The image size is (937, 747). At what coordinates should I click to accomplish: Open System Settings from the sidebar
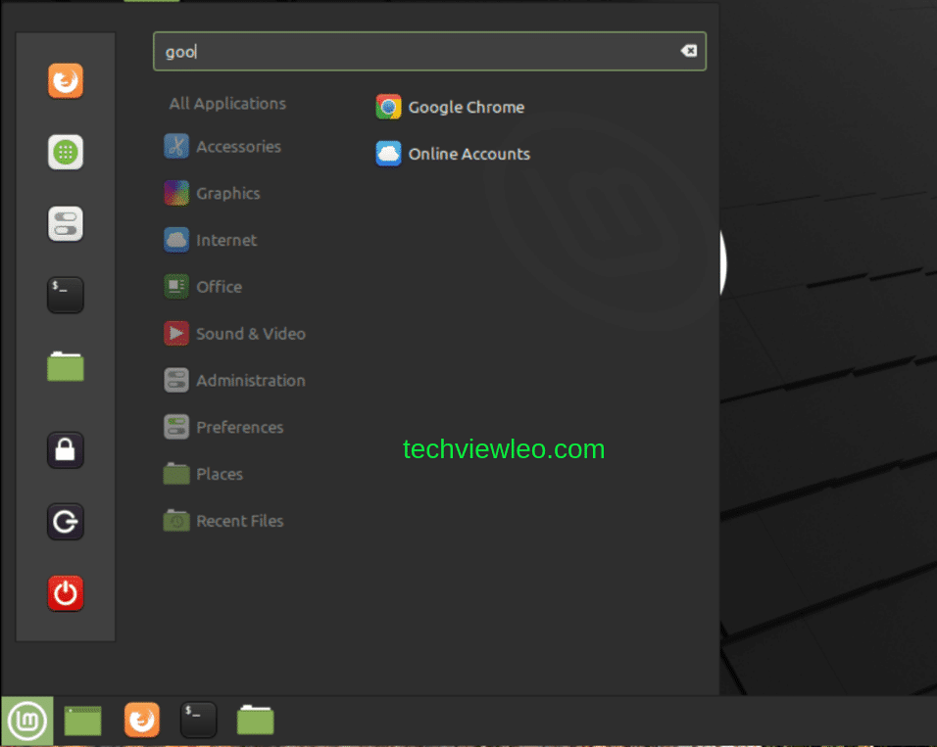[x=65, y=223]
